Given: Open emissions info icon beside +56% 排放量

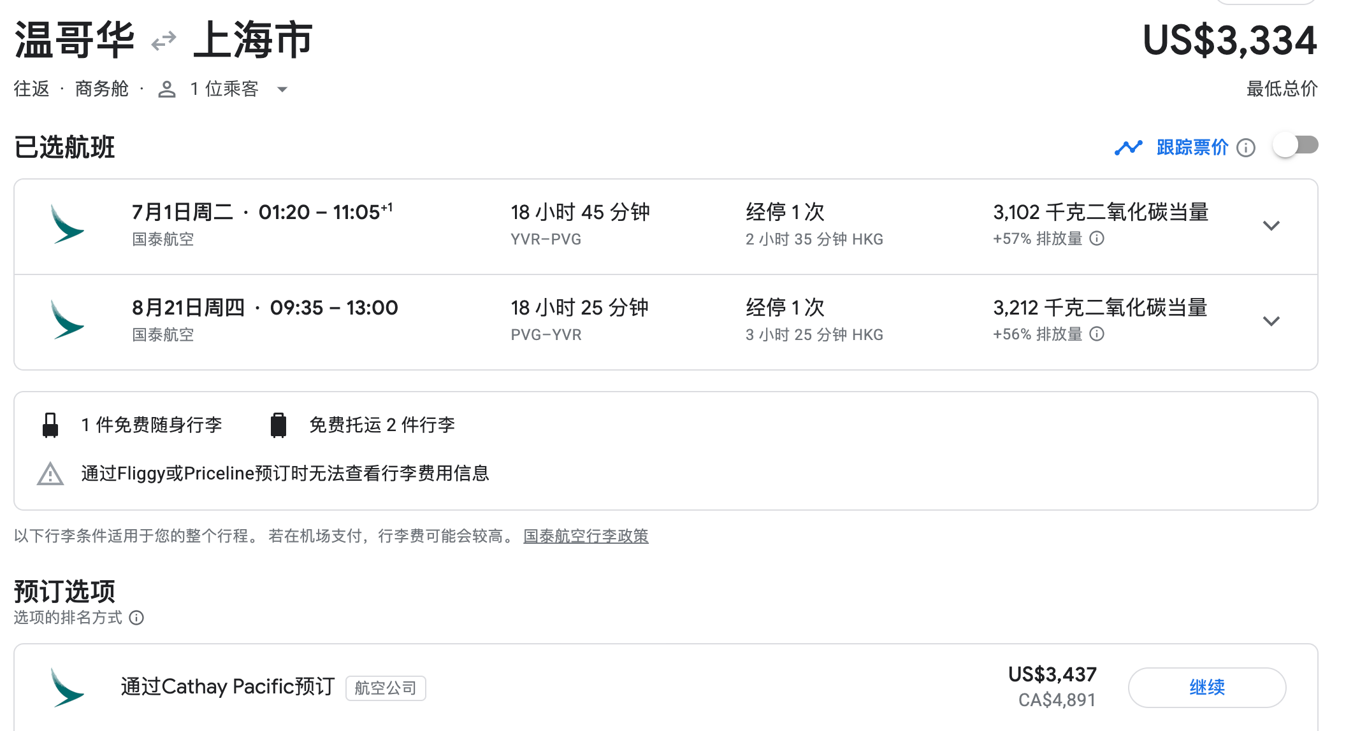Looking at the screenshot, I should pyautogui.click(x=1097, y=334).
